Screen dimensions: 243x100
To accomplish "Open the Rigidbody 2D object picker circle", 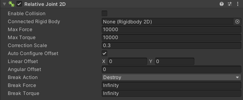I will (x=237, y=22).
